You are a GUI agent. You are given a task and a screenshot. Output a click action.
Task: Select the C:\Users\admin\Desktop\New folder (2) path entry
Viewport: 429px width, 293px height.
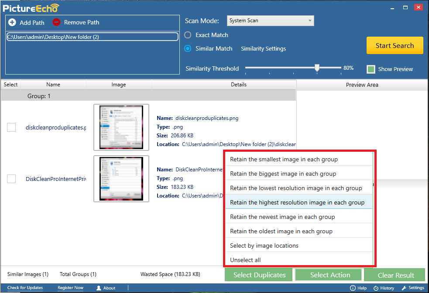tap(92, 37)
